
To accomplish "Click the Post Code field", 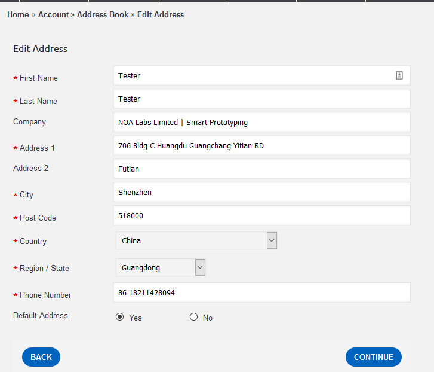I will click(x=261, y=215).
